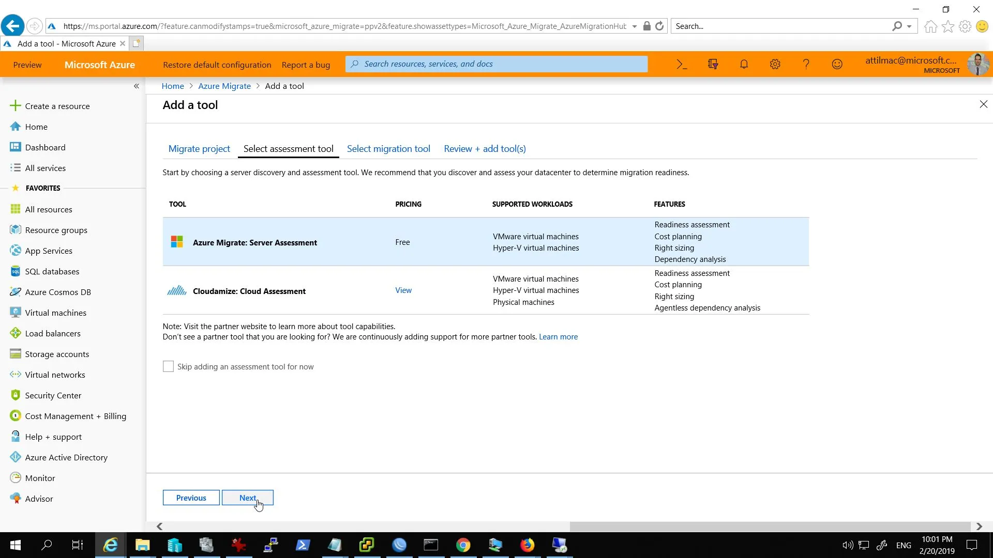Open Firefox from the taskbar

click(x=527, y=545)
